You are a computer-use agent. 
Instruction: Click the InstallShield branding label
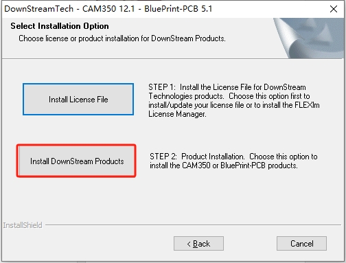(23, 225)
